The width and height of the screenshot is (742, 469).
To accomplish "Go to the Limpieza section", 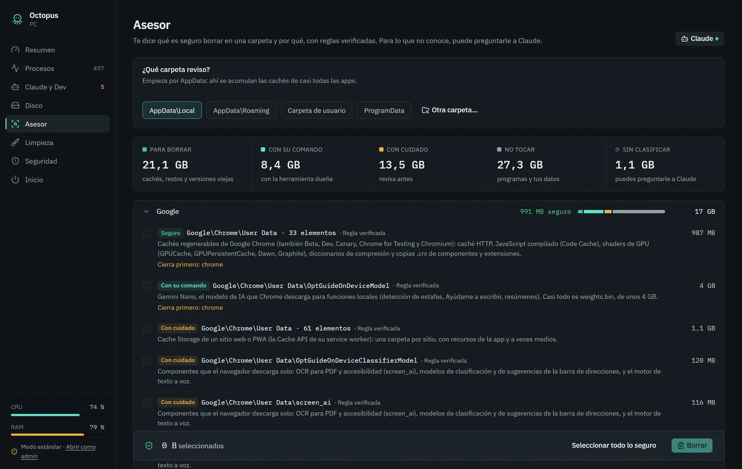I will point(58,143).
